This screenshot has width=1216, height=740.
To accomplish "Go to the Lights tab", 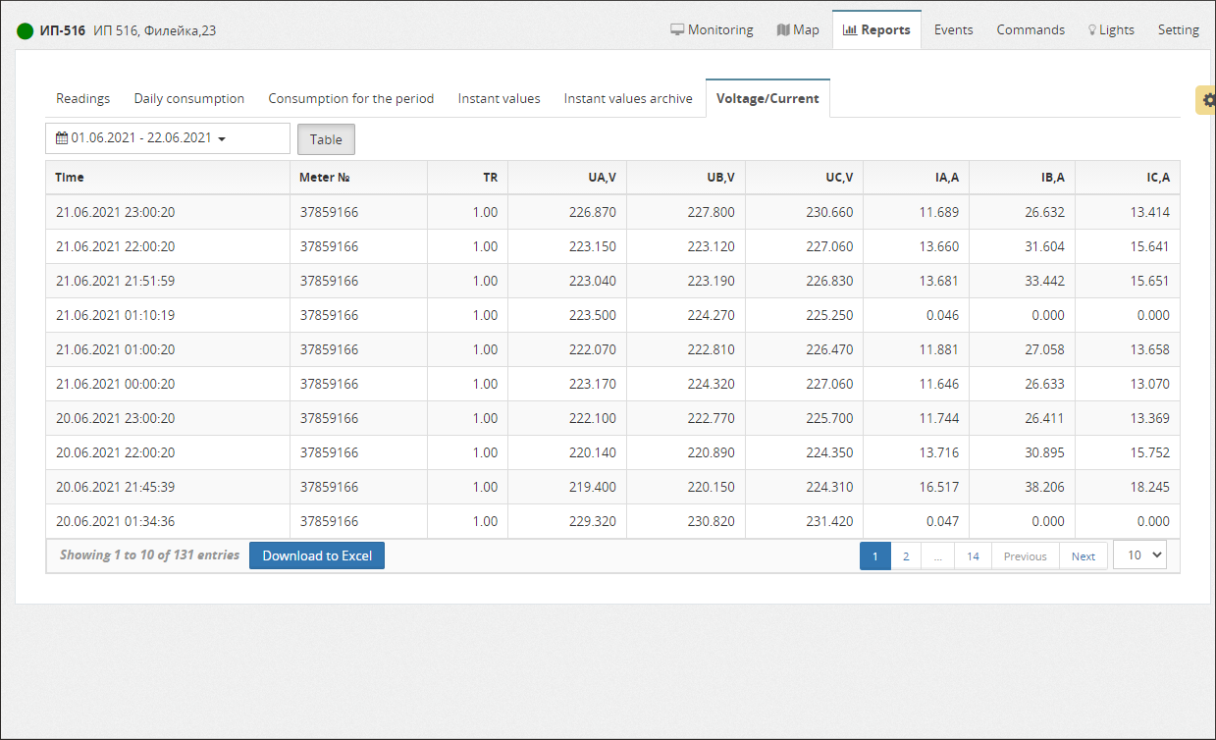I will (x=1110, y=29).
